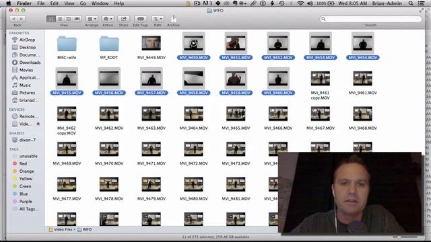The width and height of the screenshot is (431, 242).
Task: Click the Share toolbar button
Action: [124, 19]
